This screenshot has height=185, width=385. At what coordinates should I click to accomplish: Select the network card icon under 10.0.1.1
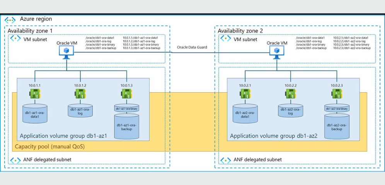34,94
